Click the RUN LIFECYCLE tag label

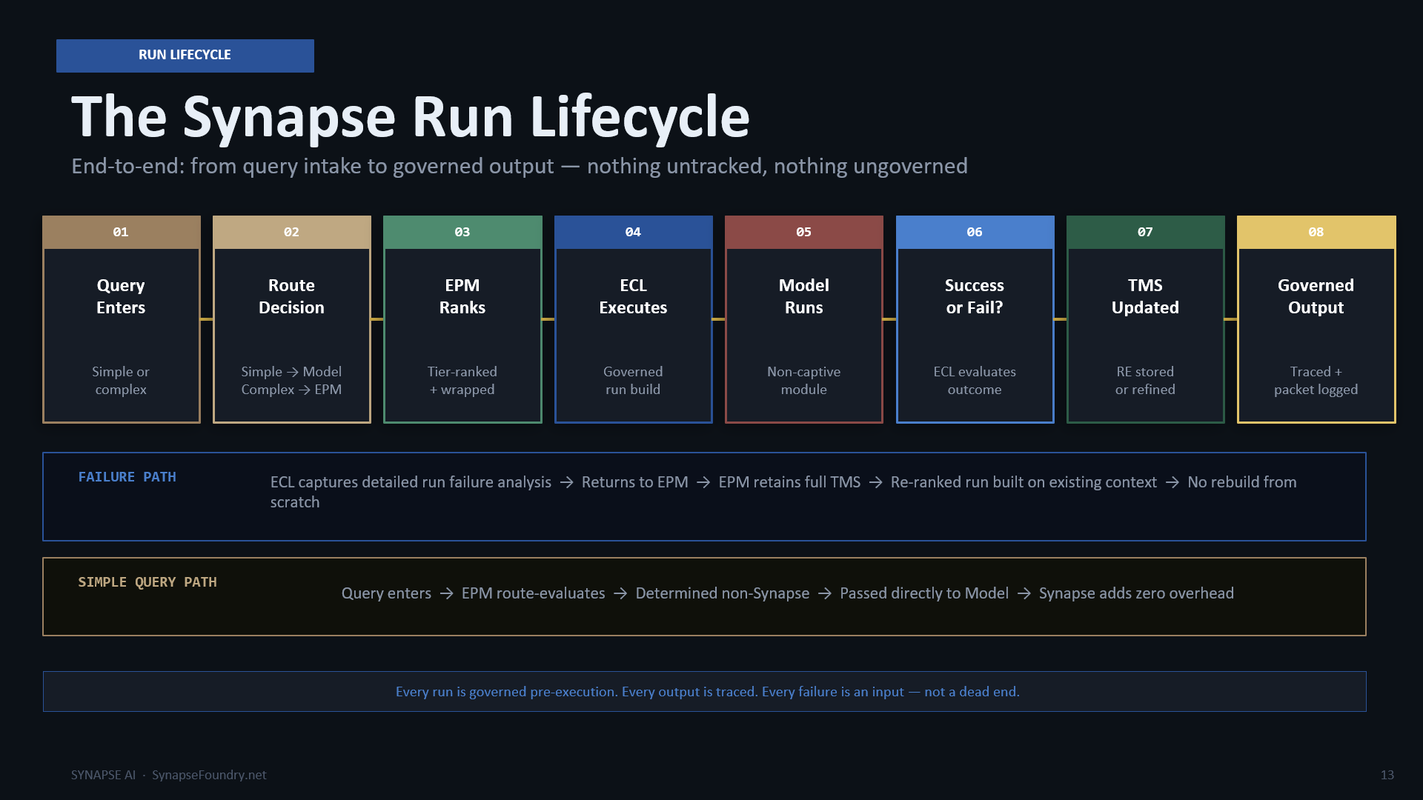(185, 56)
